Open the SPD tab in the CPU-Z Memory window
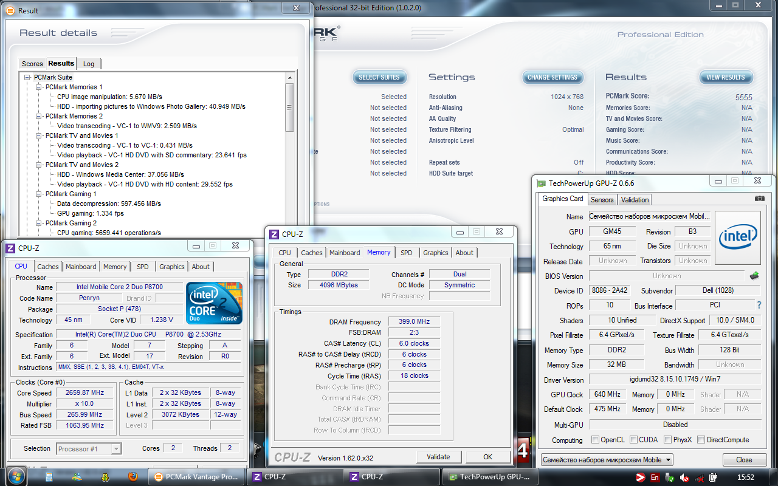The image size is (778, 486). pos(407,253)
